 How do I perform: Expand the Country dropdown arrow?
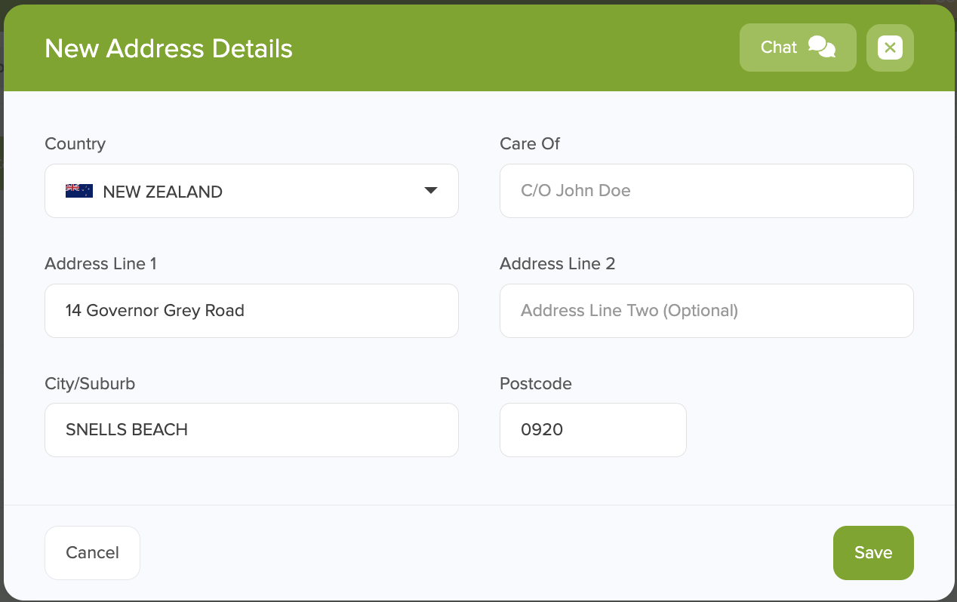point(431,191)
